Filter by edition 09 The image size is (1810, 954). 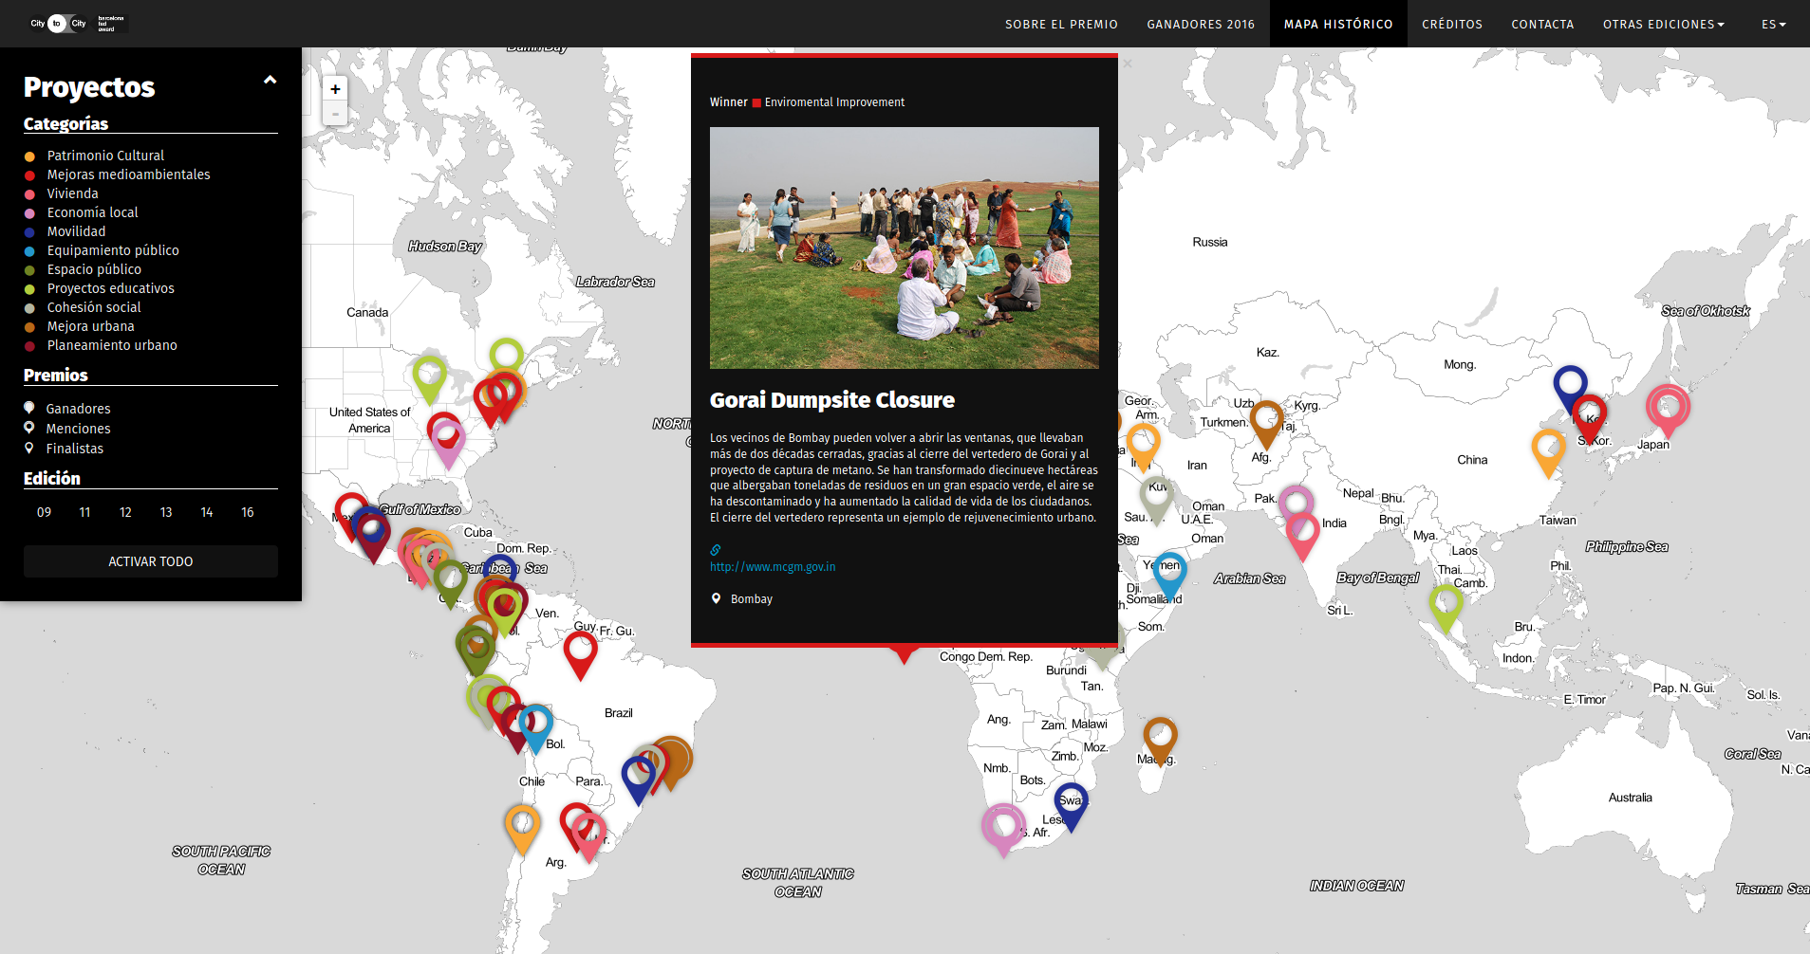(44, 512)
